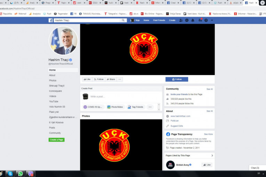
Task: Open Skype from the taskbar
Action: point(10,174)
